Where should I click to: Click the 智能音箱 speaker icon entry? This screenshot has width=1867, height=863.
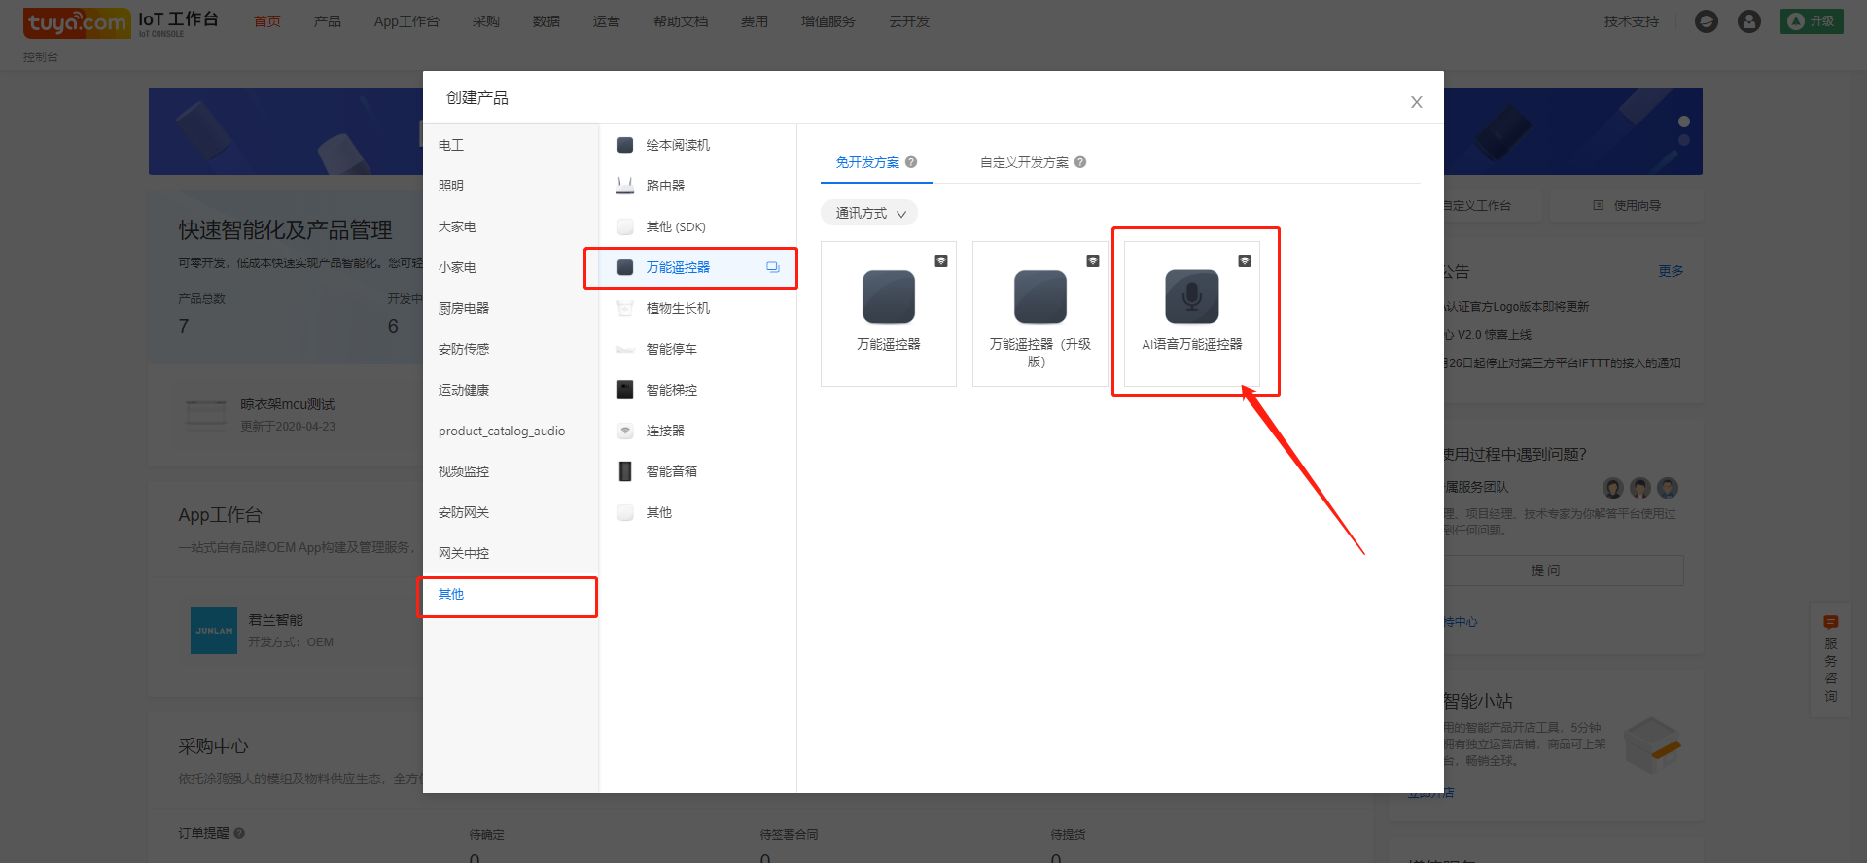tap(625, 471)
